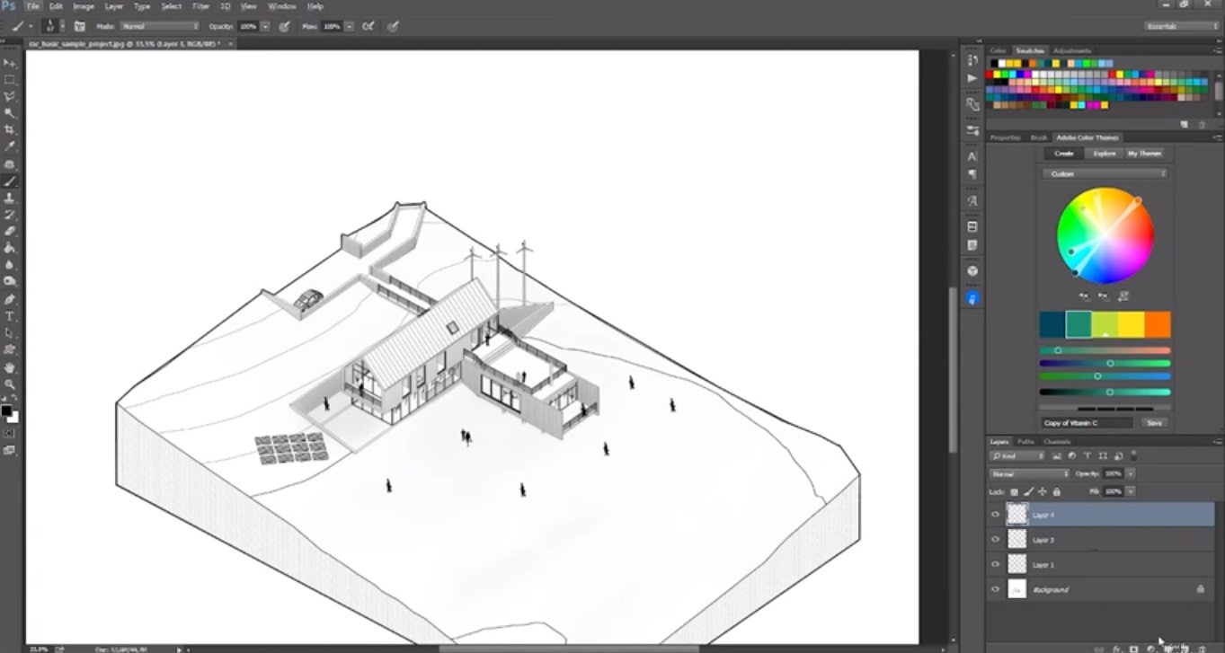
Task: Hide Layer 4 using its eye icon
Action: tap(995, 515)
